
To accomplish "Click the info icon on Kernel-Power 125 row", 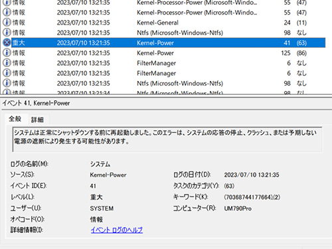I will 7,53.
